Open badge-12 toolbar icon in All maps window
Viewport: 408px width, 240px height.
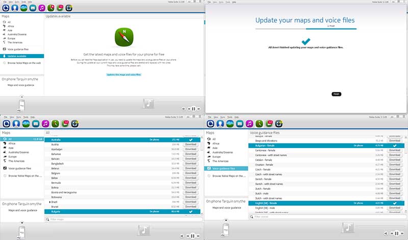pos(65,124)
